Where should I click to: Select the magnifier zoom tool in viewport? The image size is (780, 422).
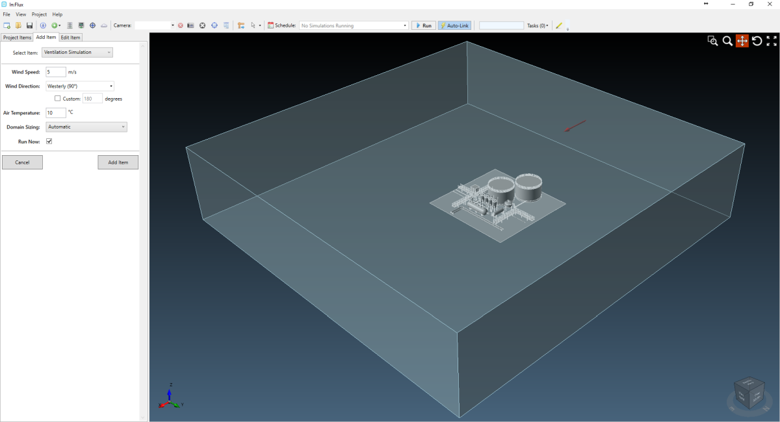point(727,41)
